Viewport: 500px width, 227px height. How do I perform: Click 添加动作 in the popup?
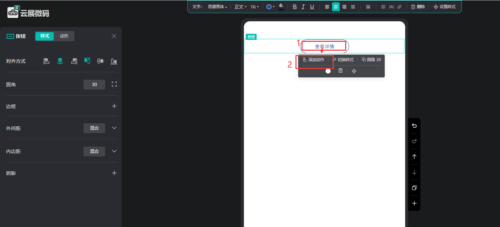[313, 60]
